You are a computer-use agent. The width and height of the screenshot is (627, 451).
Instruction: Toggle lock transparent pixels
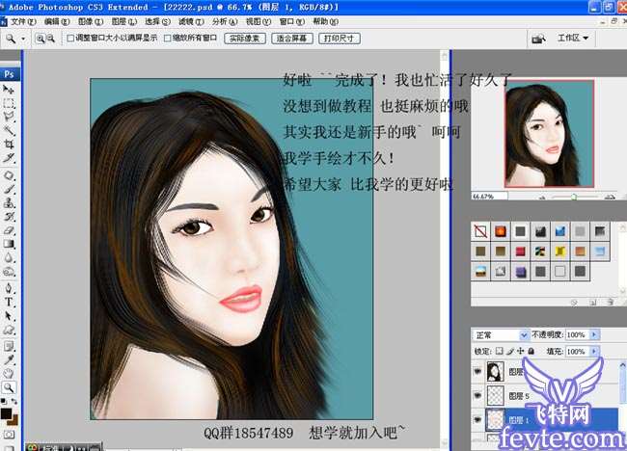click(499, 351)
